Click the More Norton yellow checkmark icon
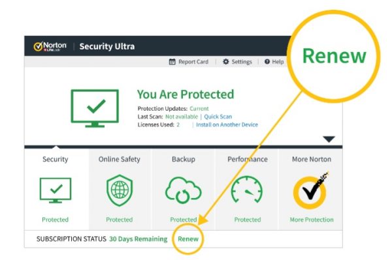 311,191
